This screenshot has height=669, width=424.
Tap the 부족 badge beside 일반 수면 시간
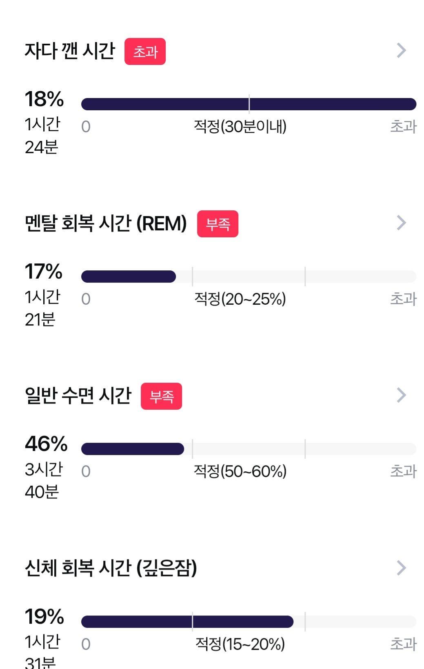click(161, 396)
